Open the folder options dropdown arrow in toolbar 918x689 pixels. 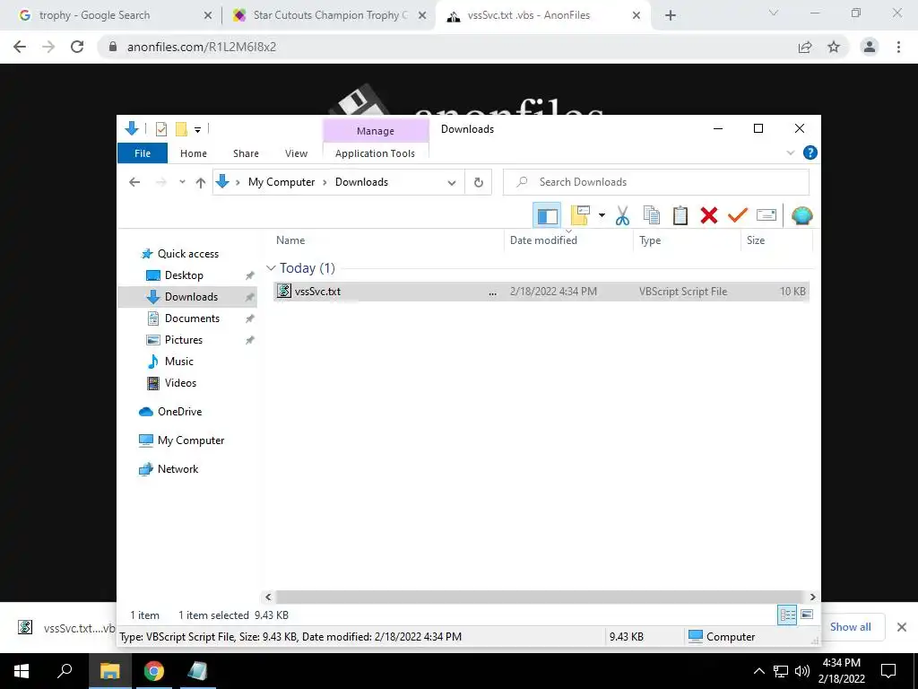(x=602, y=215)
